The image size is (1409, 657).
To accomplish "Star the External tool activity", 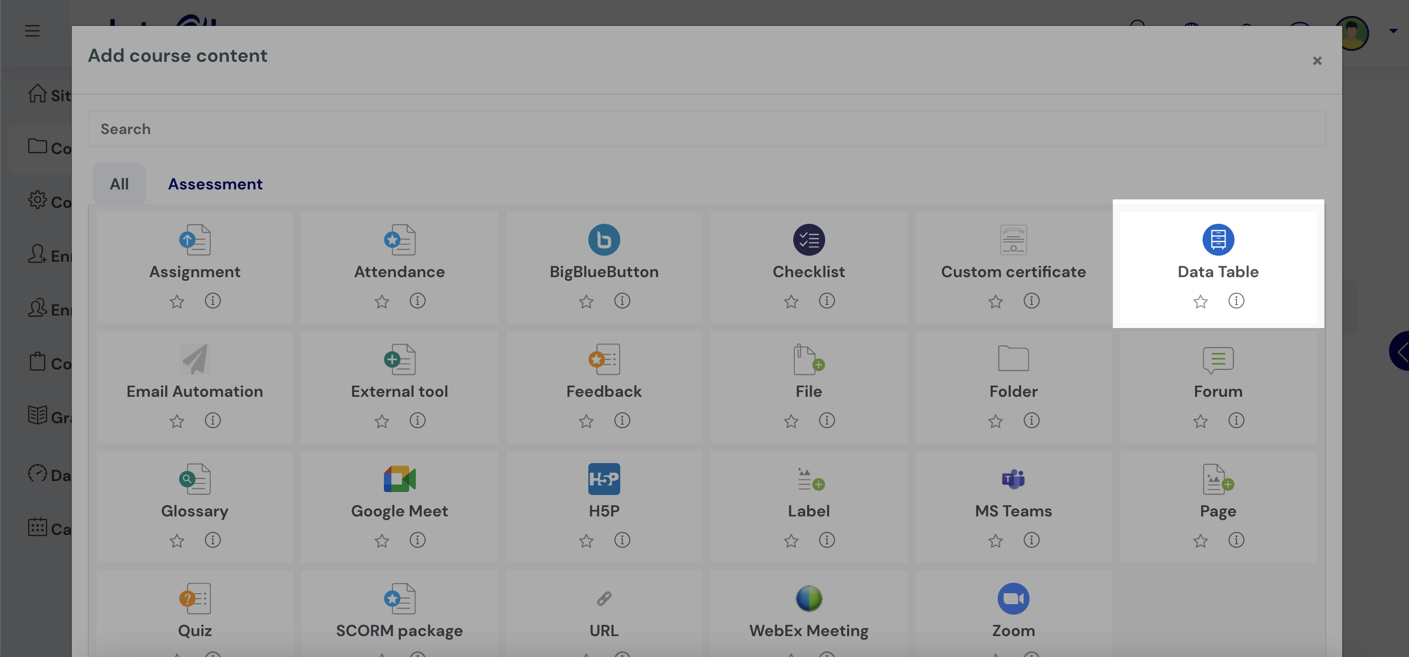I will (381, 421).
